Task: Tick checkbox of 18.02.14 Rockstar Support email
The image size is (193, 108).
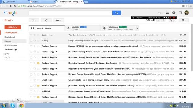Action: pyautogui.click(x=31, y=52)
